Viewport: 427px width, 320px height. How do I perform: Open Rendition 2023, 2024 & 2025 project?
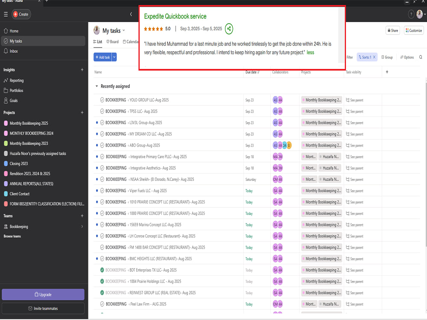pos(30,174)
